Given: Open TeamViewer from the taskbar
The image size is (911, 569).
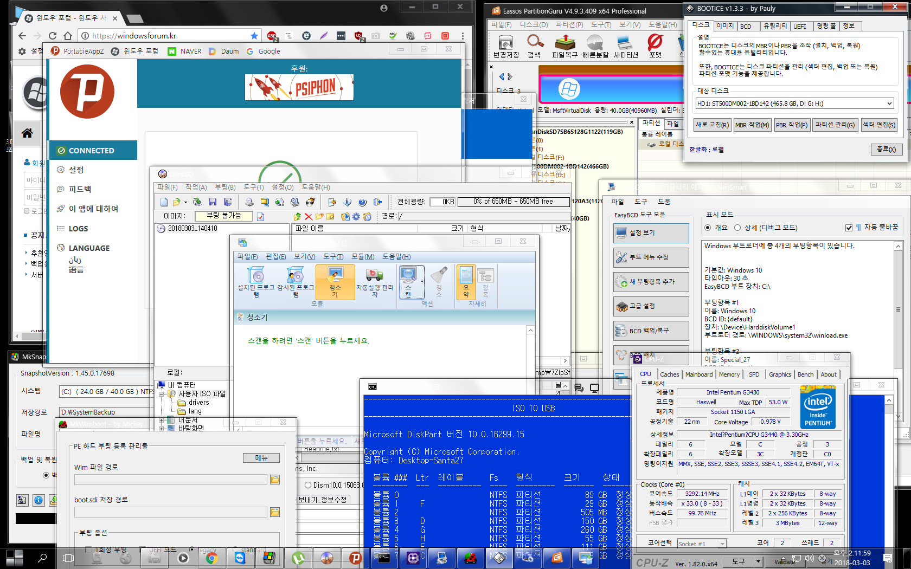Looking at the screenshot, I should 240,558.
